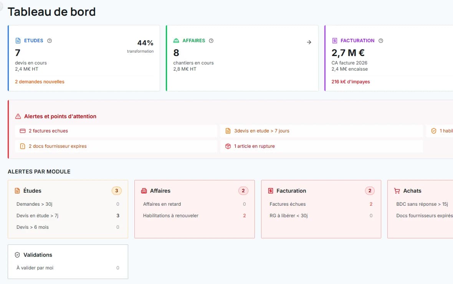The width and height of the screenshot is (453, 284).
Task: Open help tooltip next to ETUDES
Action: pos(50,41)
